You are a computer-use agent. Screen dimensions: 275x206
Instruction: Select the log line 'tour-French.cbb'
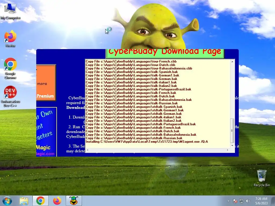click(x=131, y=61)
